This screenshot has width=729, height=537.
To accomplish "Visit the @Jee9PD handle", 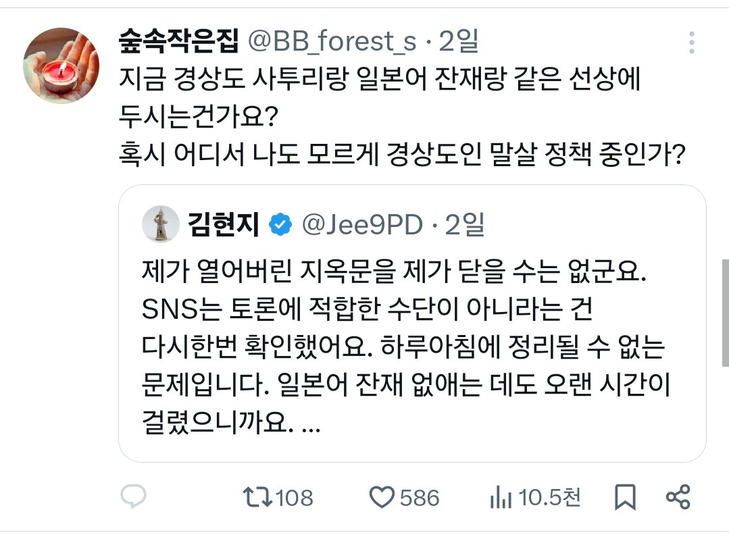I will [362, 224].
